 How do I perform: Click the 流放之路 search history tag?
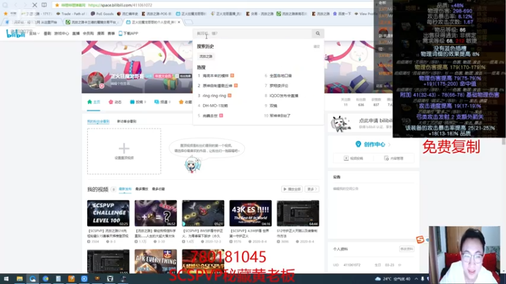point(206,56)
